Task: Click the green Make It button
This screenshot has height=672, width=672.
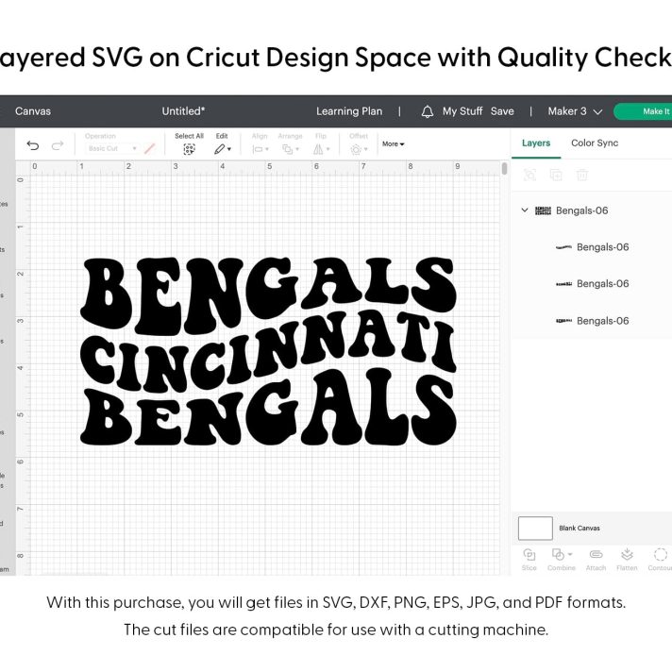Action: click(643, 111)
